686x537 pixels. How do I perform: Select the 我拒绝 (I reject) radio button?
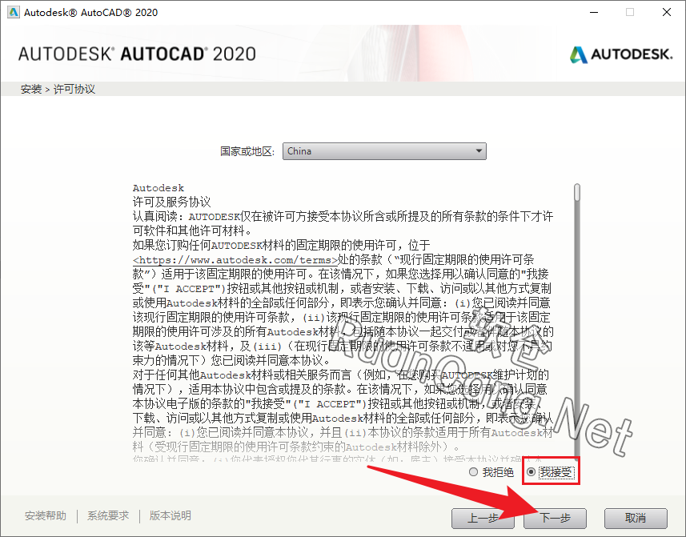475,473
